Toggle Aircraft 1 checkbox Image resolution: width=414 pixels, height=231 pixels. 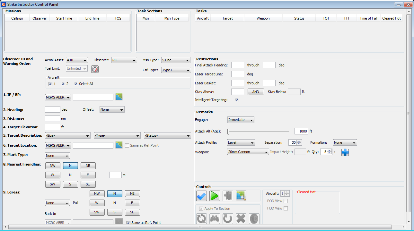click(50, 84)
